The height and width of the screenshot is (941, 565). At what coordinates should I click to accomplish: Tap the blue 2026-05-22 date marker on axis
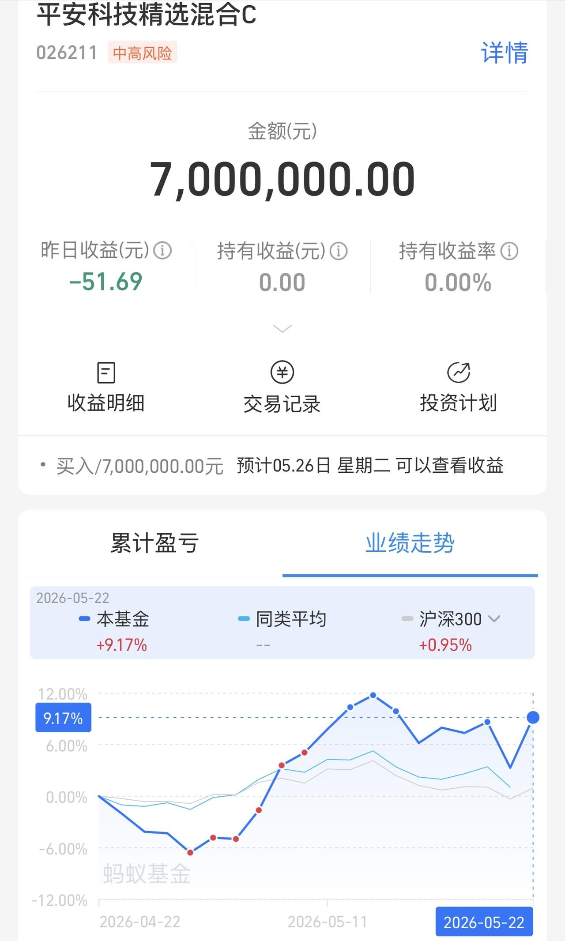tap(484, 922)
